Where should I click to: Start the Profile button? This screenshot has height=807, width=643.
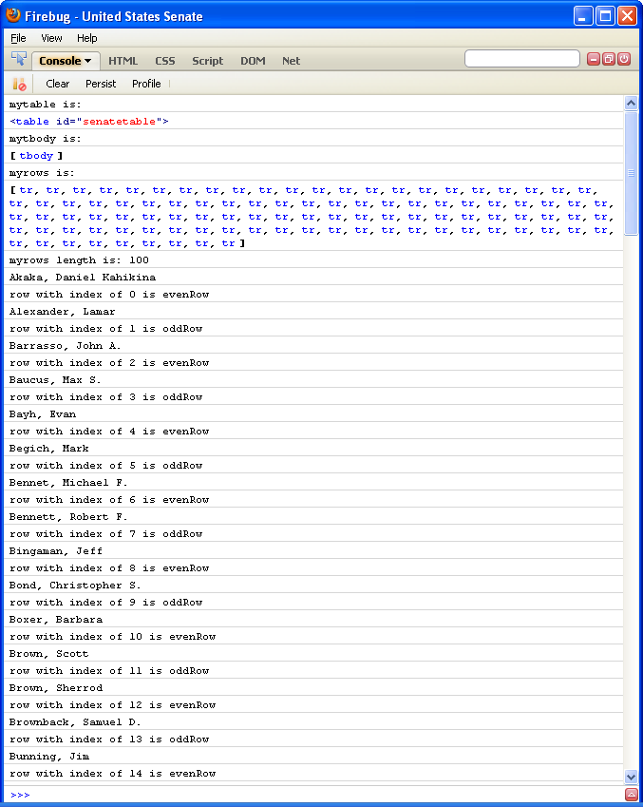click(146, 84)
